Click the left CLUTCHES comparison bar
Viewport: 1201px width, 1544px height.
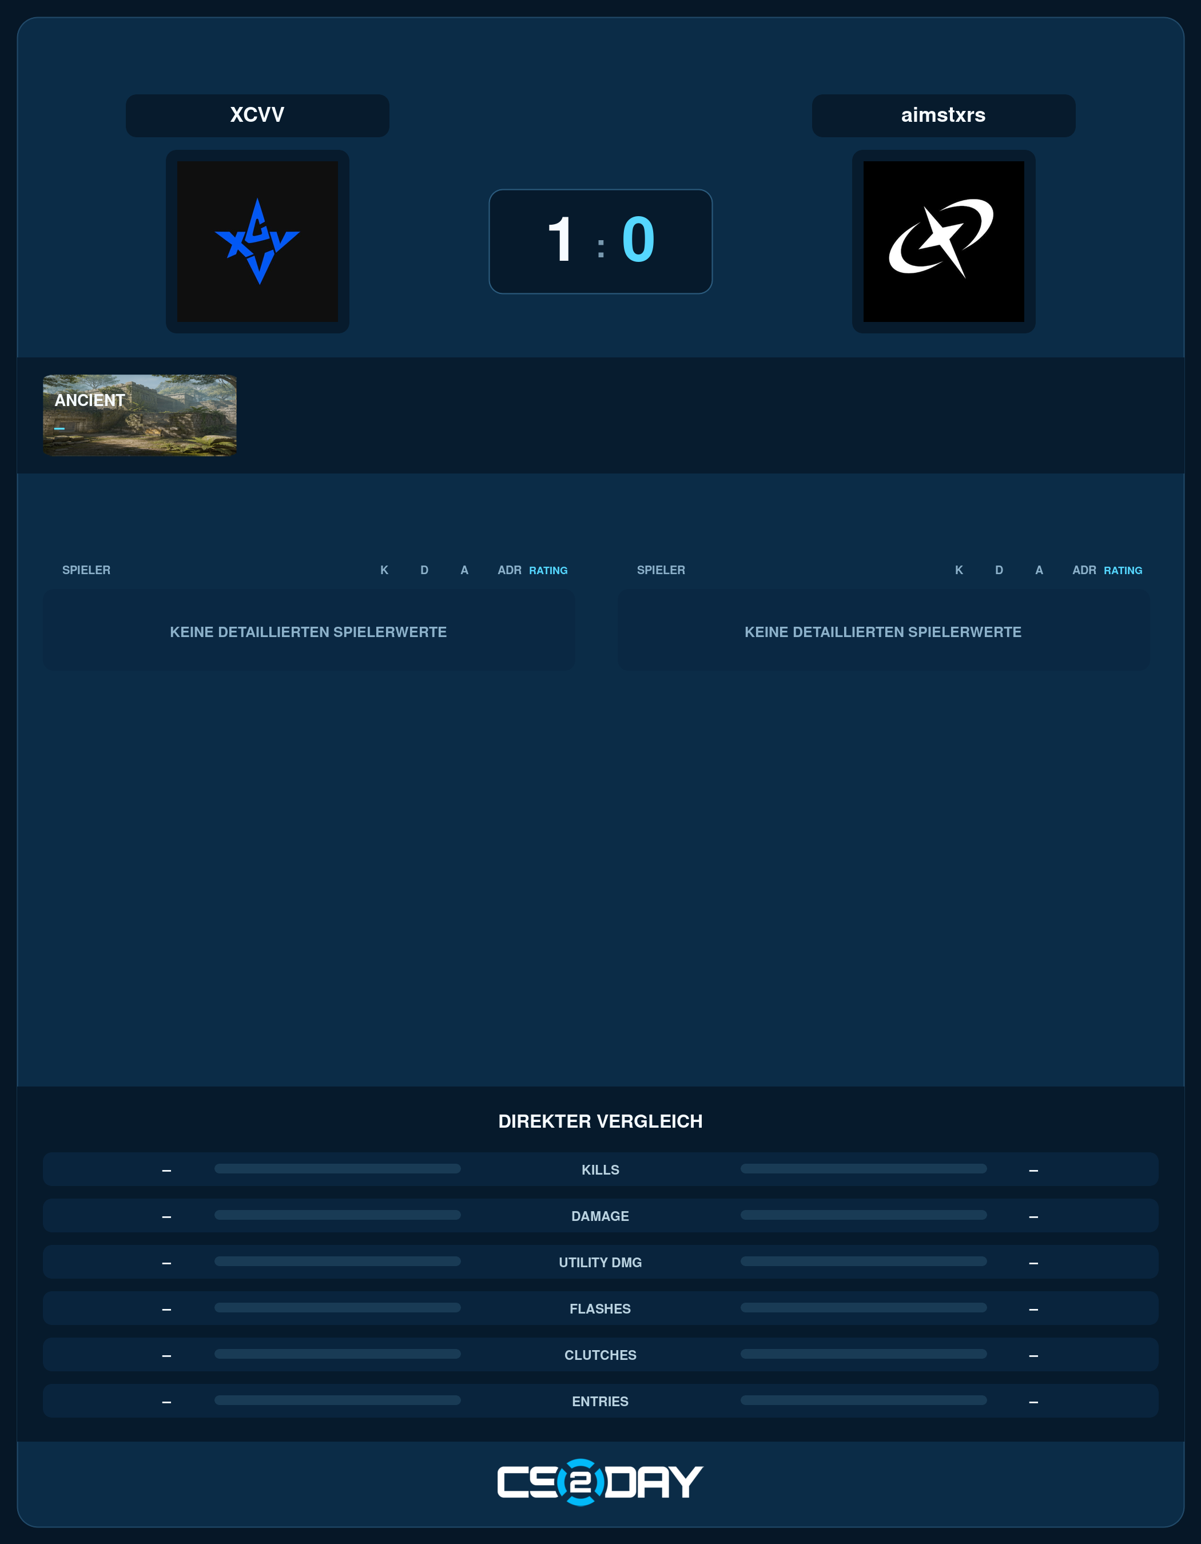coord(337,1354)
